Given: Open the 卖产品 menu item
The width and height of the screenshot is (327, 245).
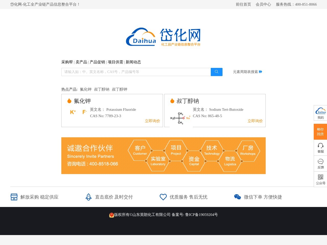Looking at the screenshot, I should point(81,62).
